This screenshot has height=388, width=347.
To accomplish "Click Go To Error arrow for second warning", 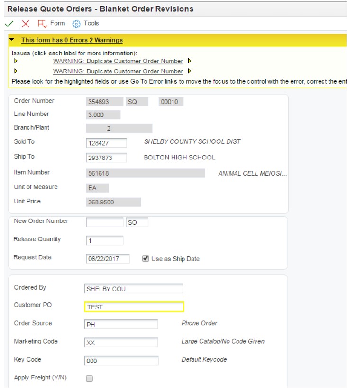I will pos(189,71).
